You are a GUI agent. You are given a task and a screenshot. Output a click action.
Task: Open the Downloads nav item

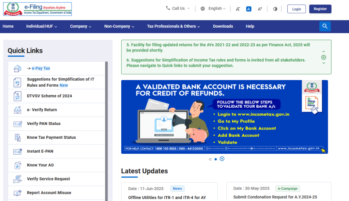coord(223,26)
